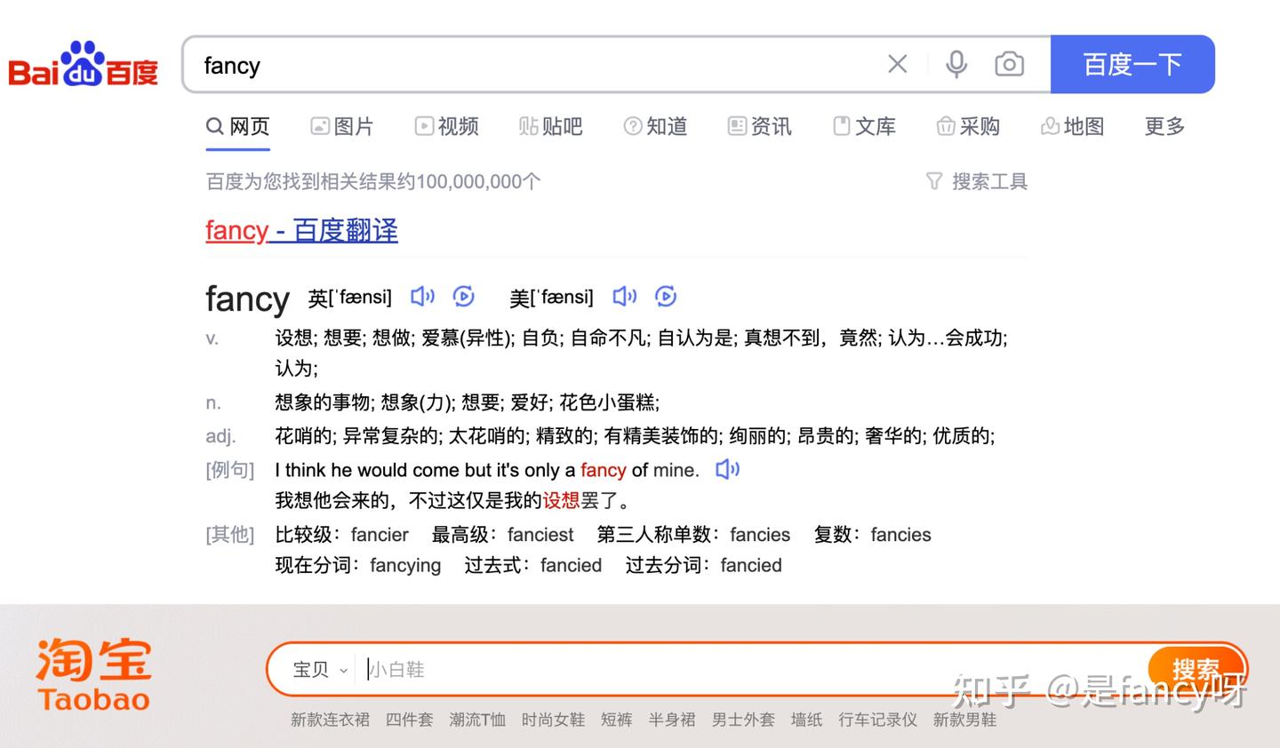Click the Taobao search field with 小白鞋 placeholder

[x=751, y=669]
